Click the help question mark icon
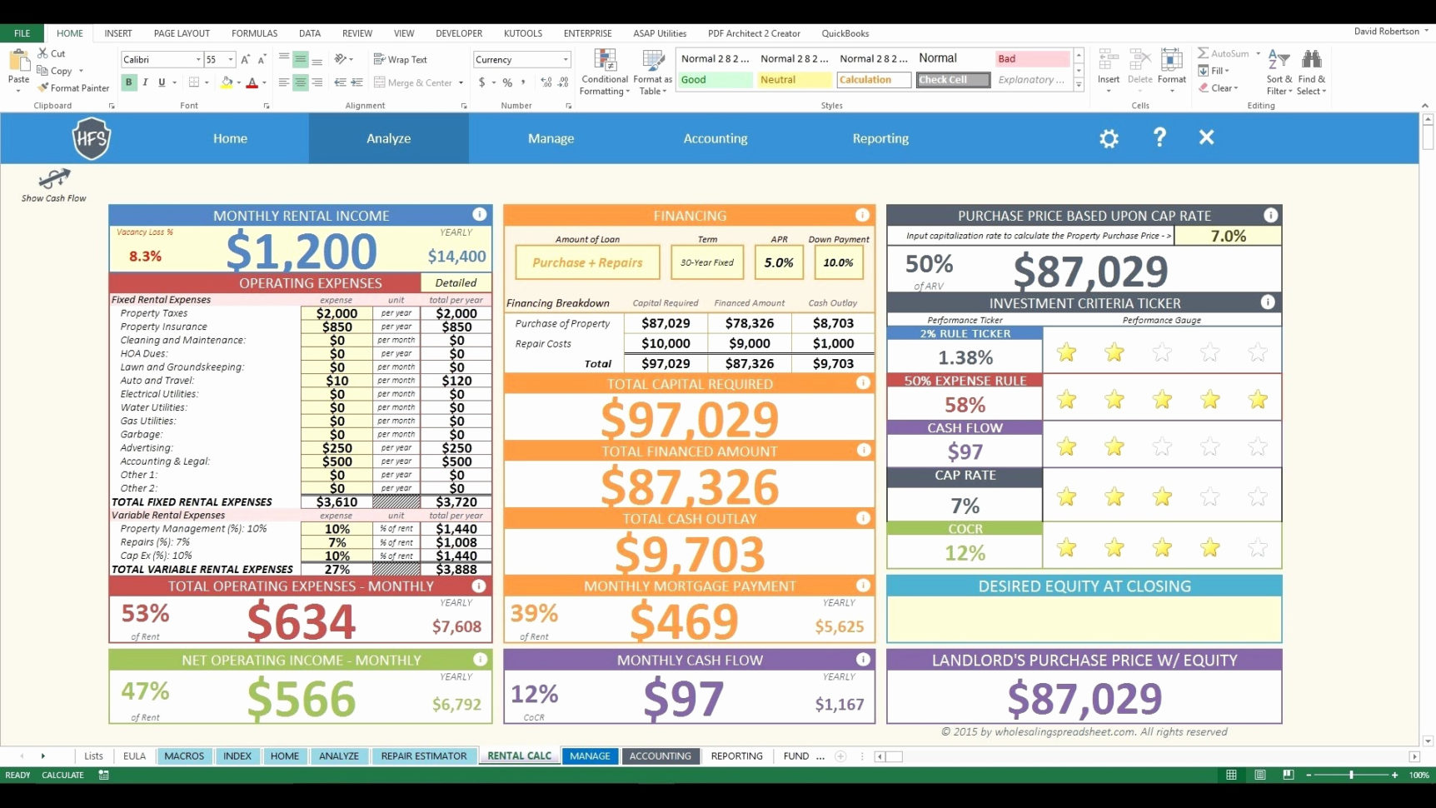Viewport: 1436px width, 808px height. tap(1159, 138)
